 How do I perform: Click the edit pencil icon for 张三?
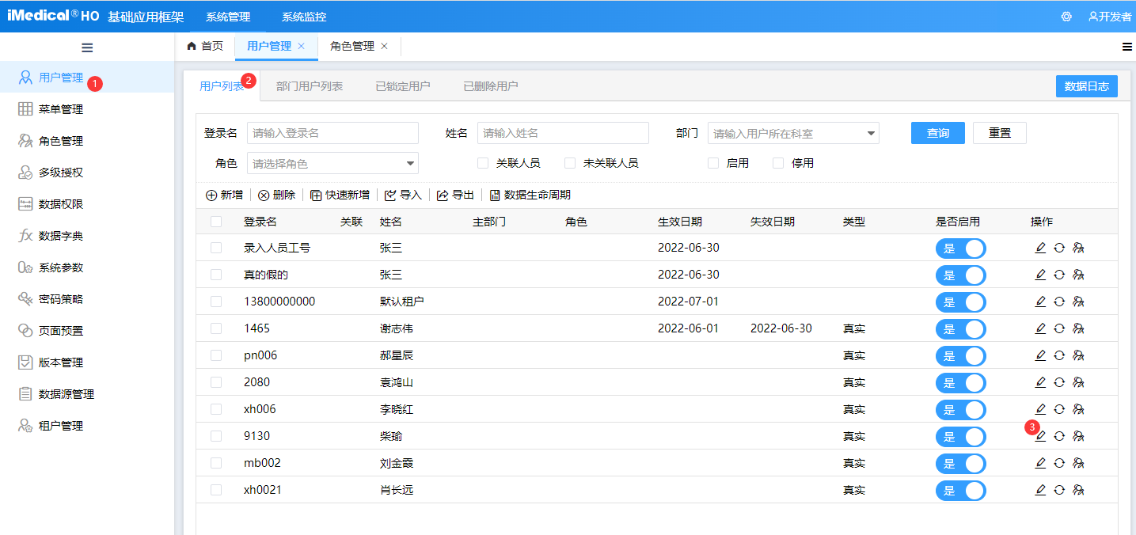point(1040,248)
